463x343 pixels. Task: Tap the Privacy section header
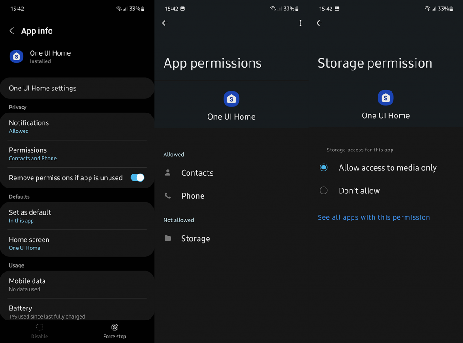tap(18, 107)
